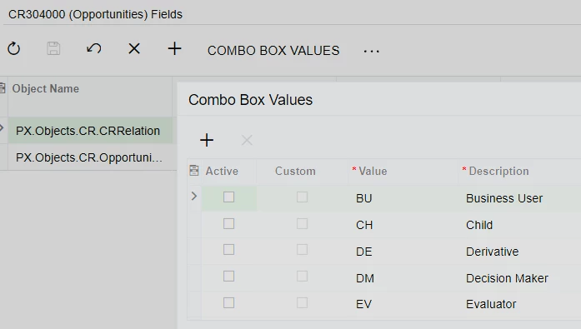Screen dimensions: 581x329
Task: Click the CR304000 (Opportunities) Fields title
Action: pyautogui.click(x=95, y=14)
